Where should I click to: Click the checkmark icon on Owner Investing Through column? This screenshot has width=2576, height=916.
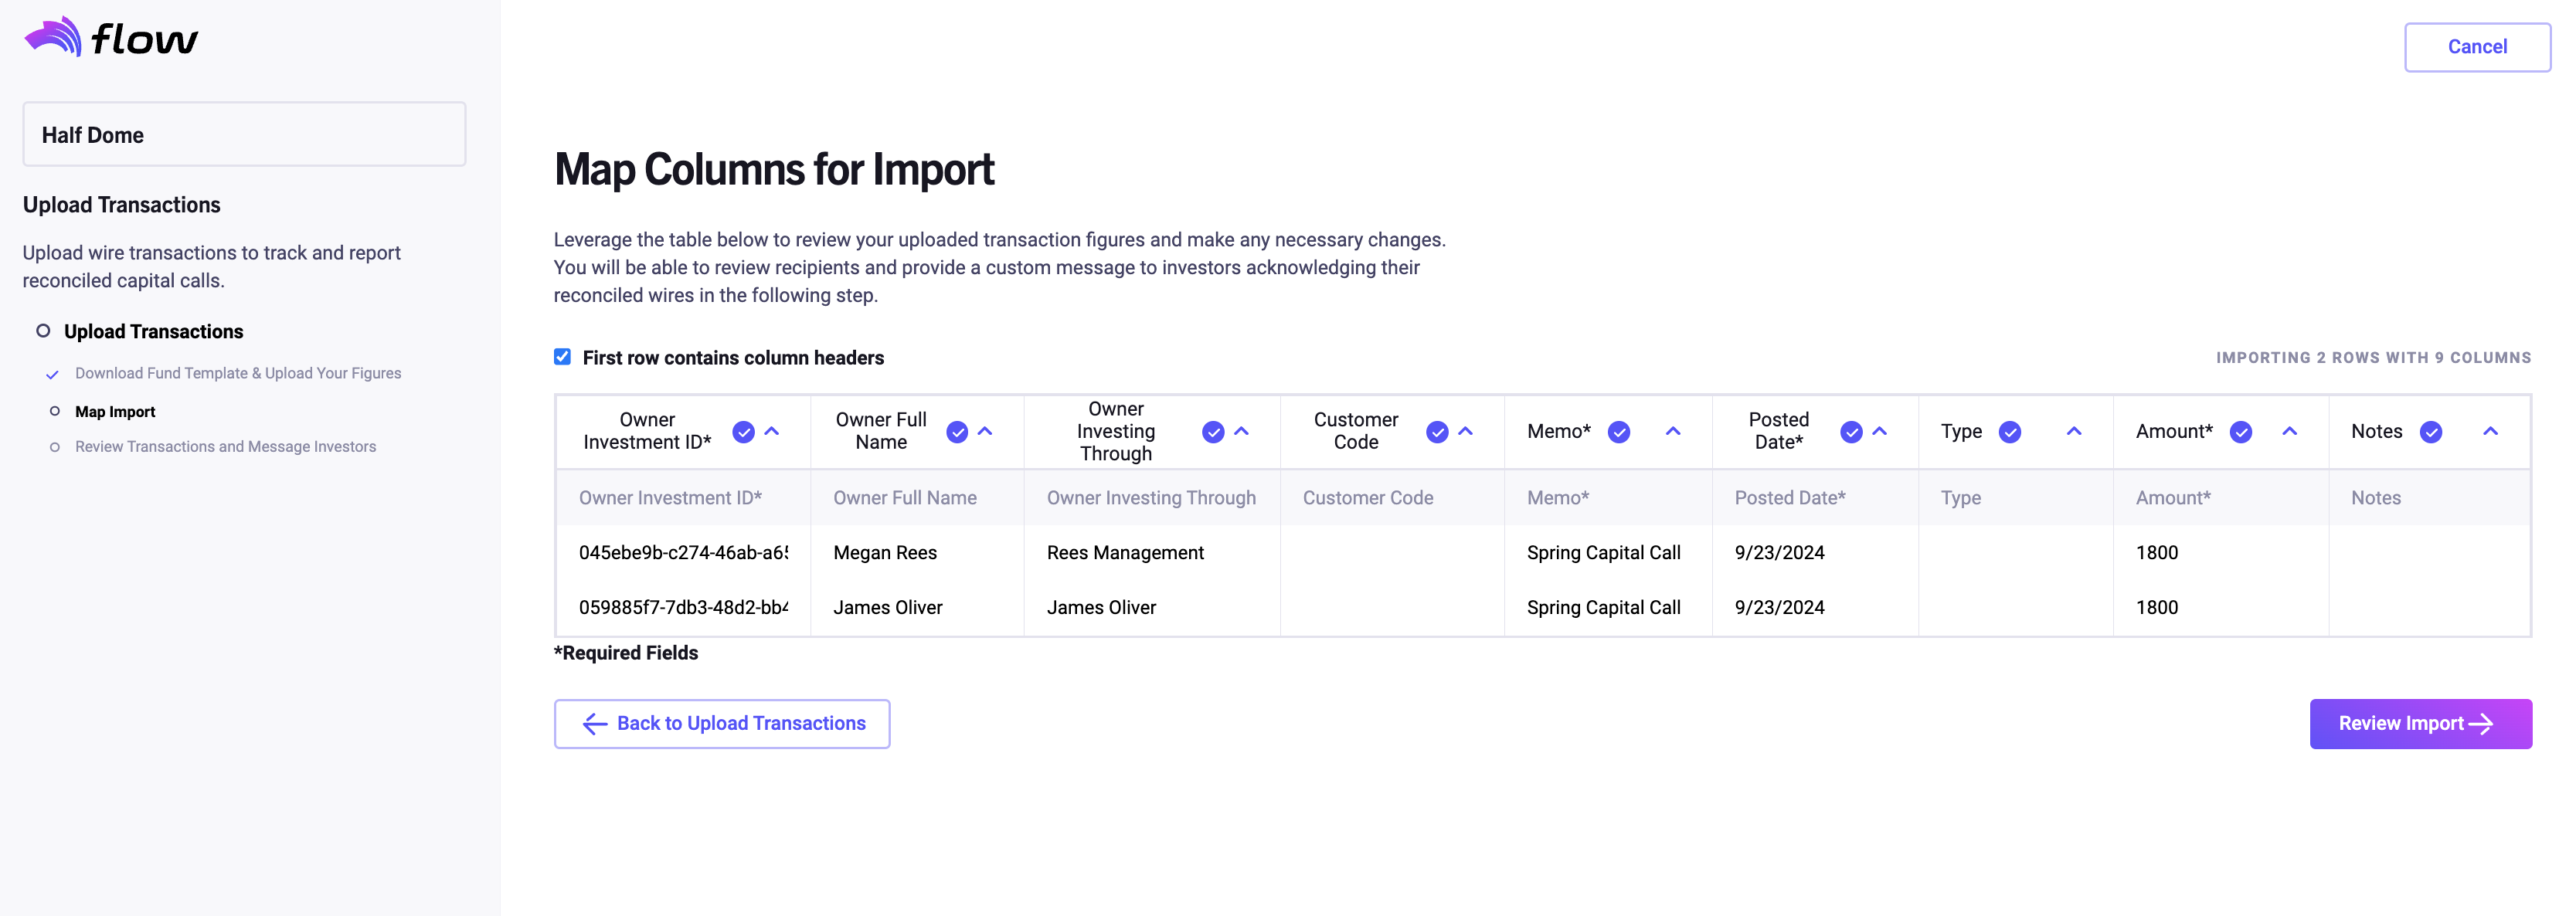click(1214, 430)
